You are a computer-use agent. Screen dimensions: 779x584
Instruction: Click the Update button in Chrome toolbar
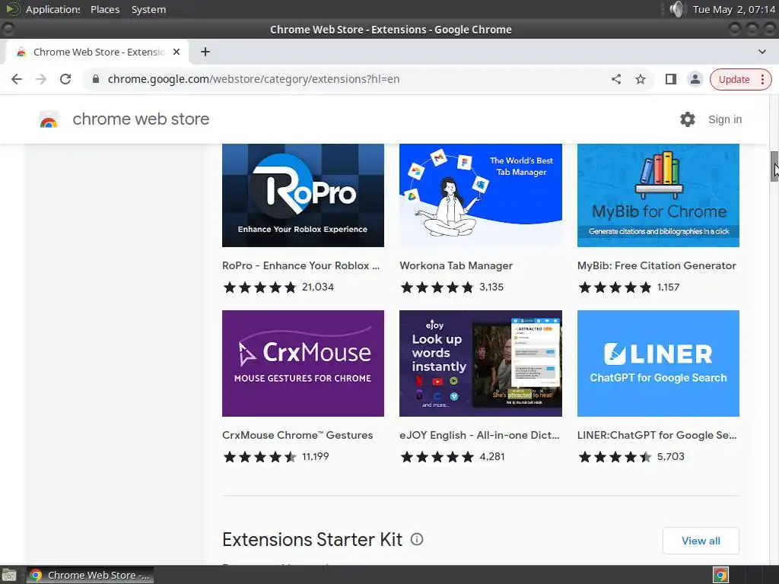coord(734,79)
